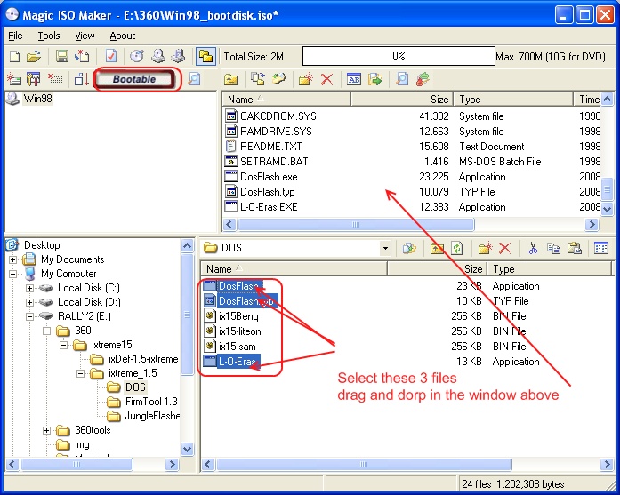Select ix15Benq file in explorer list
The width and height of the screenshot is (620, 495).
238,316
